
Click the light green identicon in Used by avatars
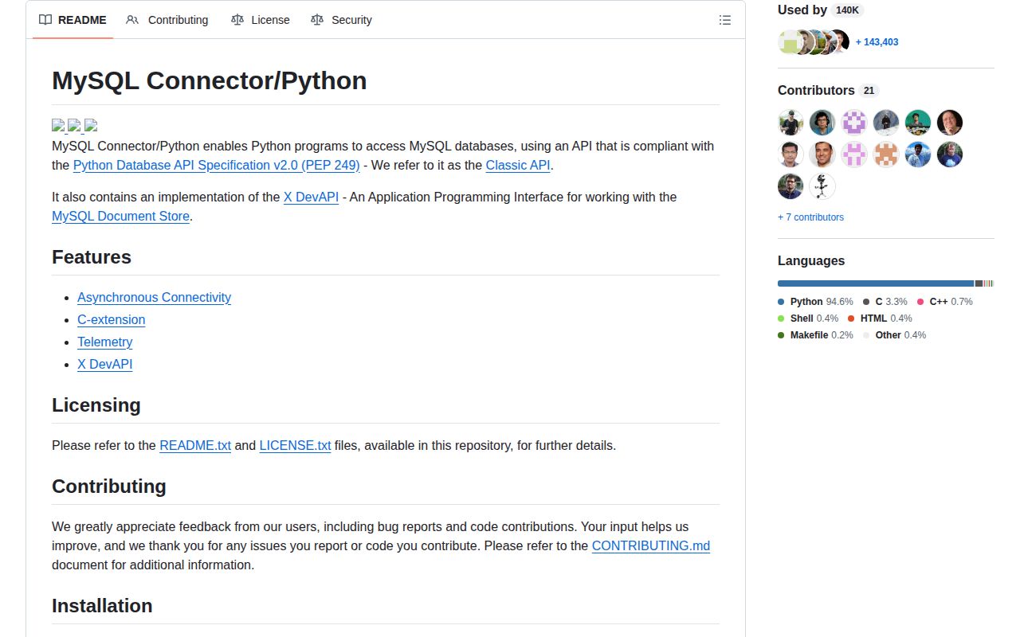789,42
